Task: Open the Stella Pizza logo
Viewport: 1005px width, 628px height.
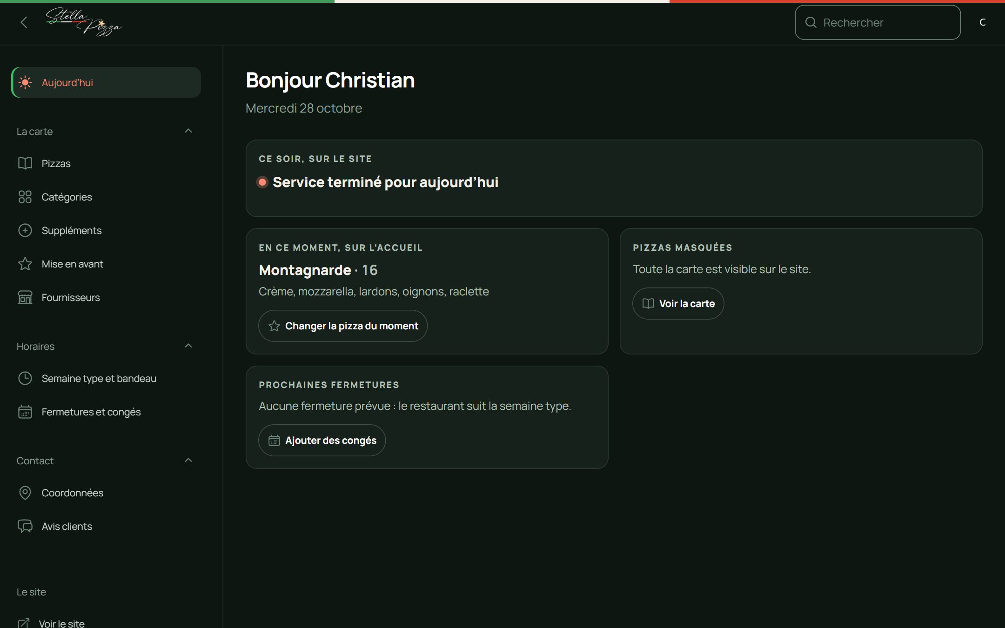Action: (x=84, y=22)
